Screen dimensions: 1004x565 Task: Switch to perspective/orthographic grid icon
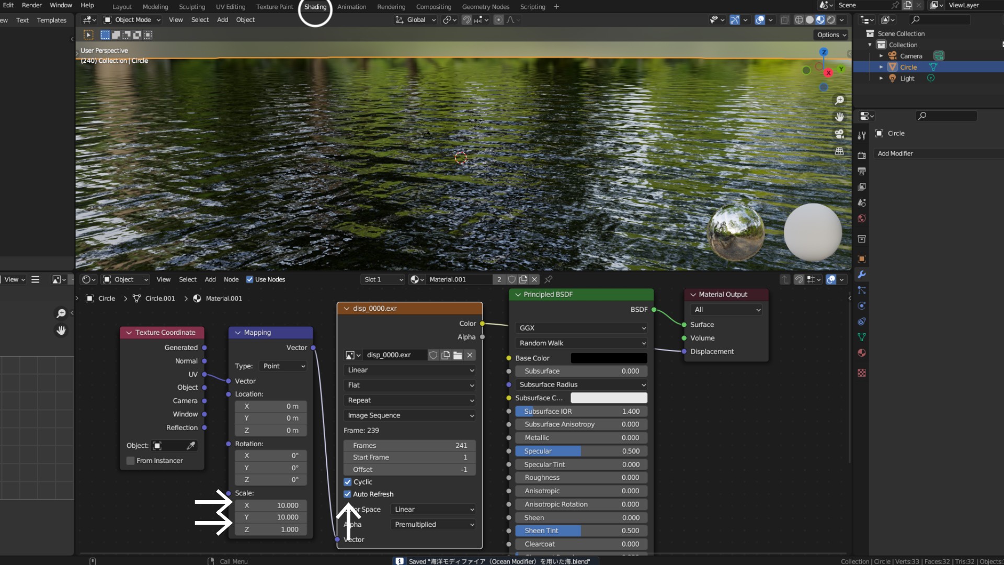click(x=839, y=151)
